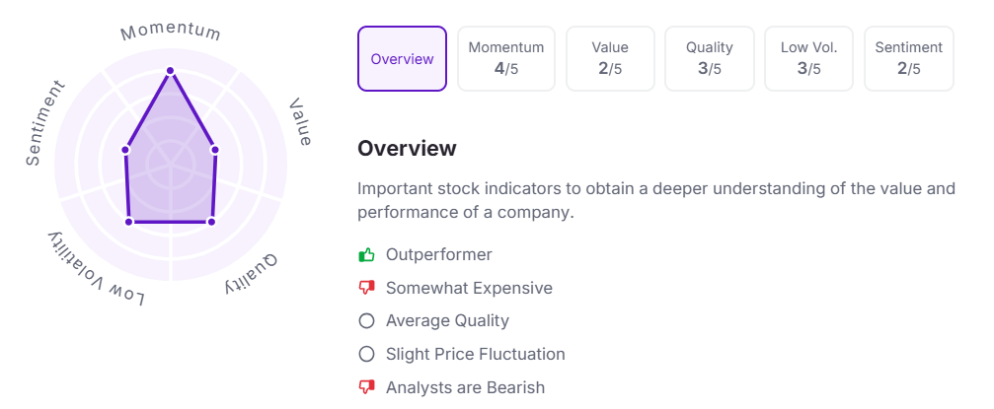This screenshot has width=994, height=409.
Task: Click the circle icon beside Average Quality
Action: click(367, 321)
